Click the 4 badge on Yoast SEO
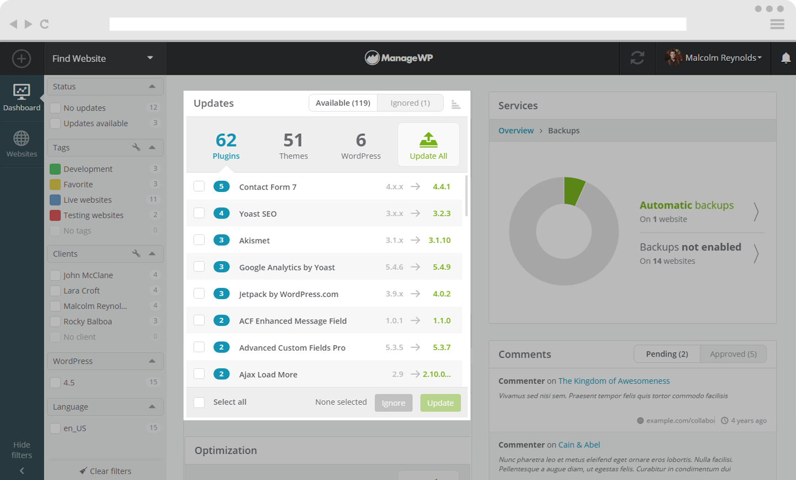The height and width of the screenshot is (480, 796). (x=221, y=213)
